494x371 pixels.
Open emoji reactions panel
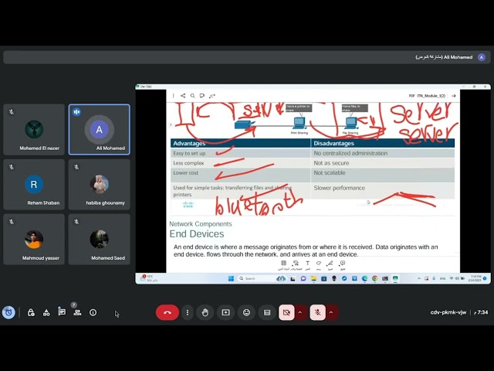[246, 312]
